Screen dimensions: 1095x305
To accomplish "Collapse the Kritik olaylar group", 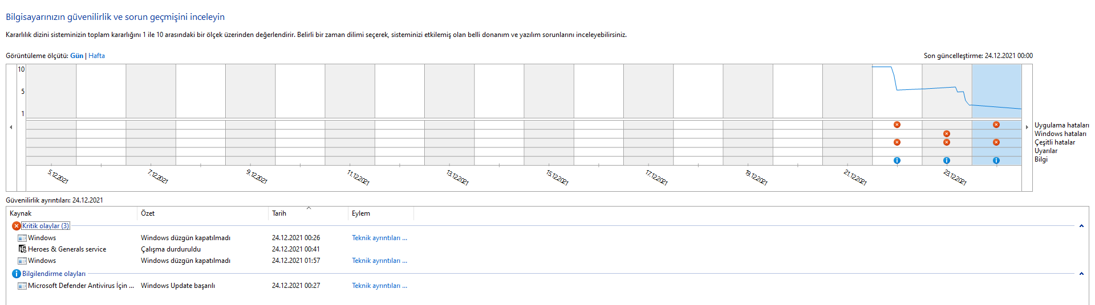I will point(1081,226).
